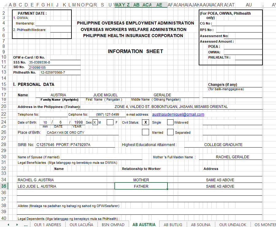The width and height of the screenshot is (276, 227).
Task: Select the row 9 header
Action: 4,52
